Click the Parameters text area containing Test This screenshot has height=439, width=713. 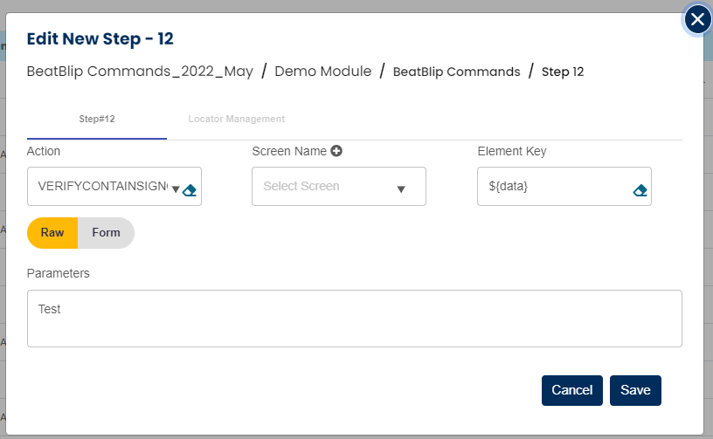[354, 319]
